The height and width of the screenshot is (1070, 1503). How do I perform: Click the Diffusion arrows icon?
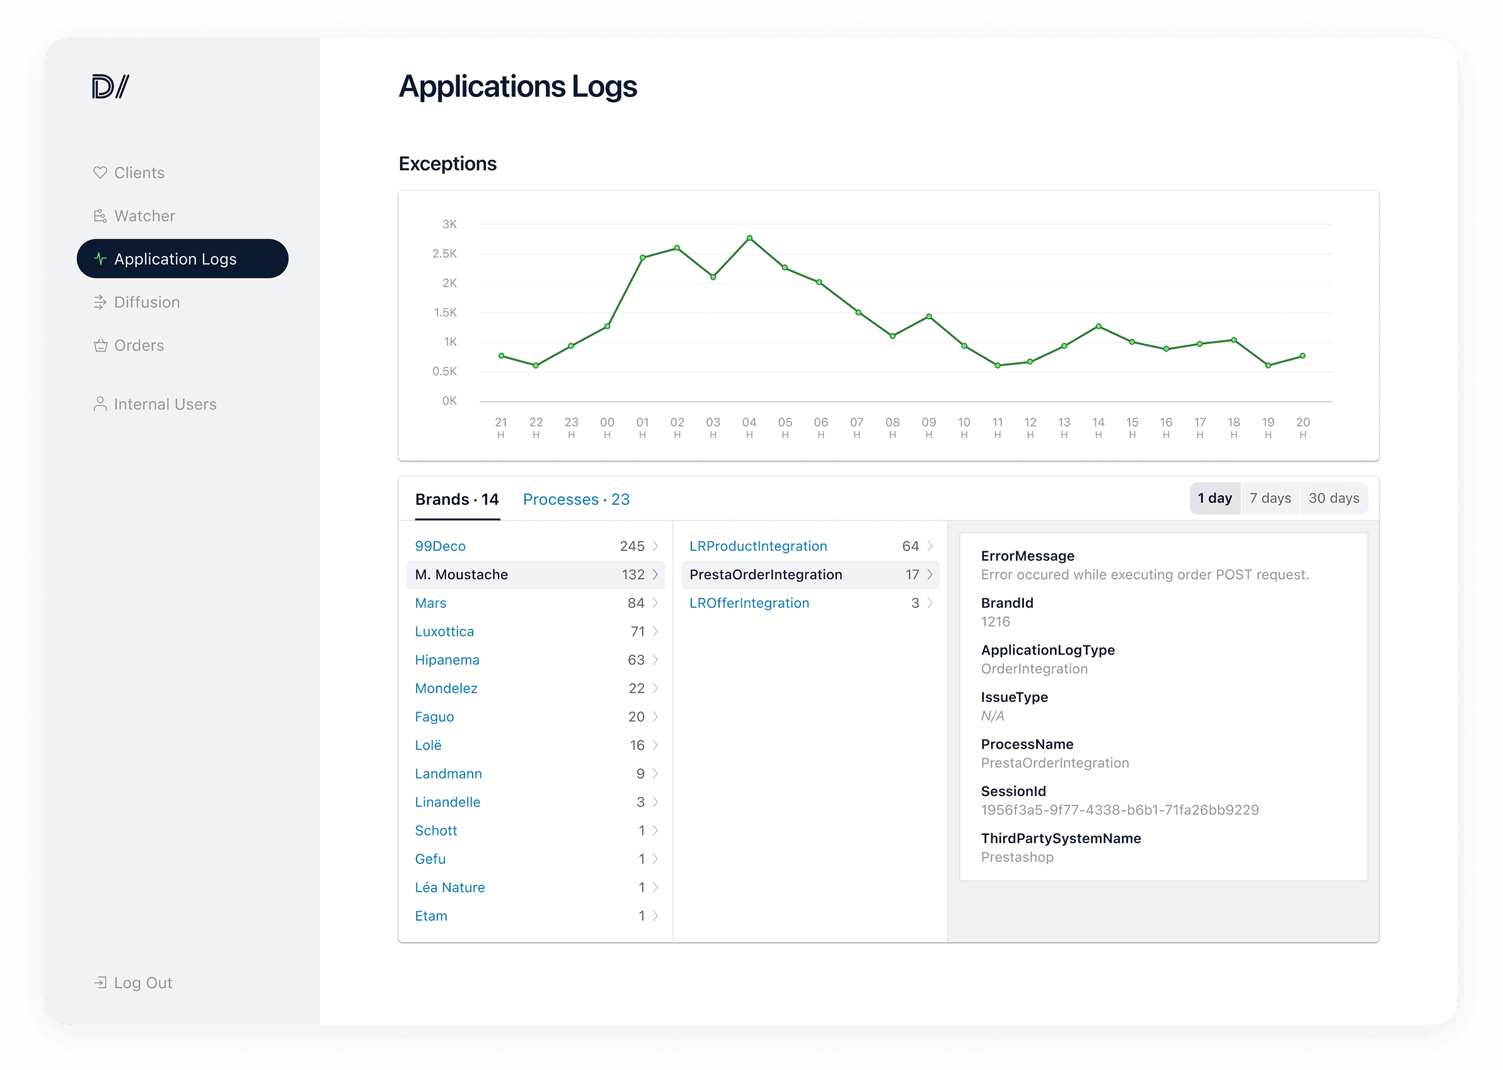click(x=100, y=302)
